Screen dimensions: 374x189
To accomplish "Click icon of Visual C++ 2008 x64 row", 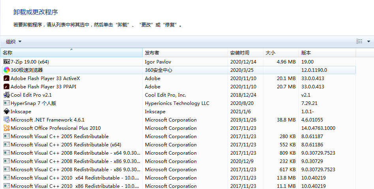I will point(7,153).
